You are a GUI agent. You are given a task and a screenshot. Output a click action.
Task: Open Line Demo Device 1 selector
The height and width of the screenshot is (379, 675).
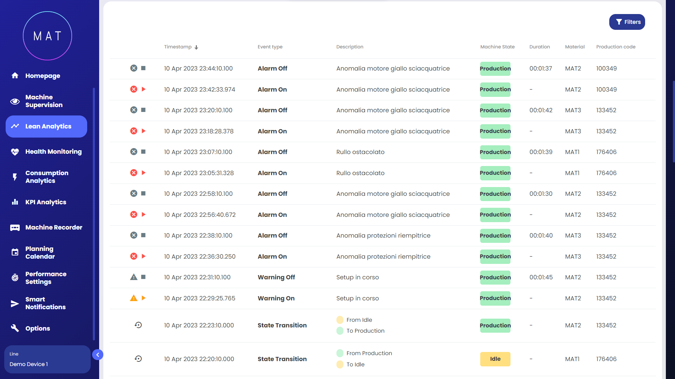tap(47, 359)
